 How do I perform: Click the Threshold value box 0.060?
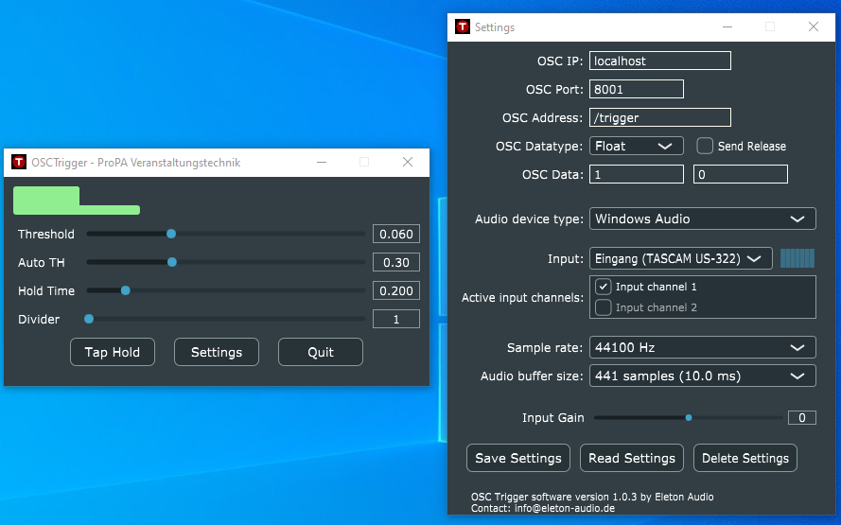[395, 234]
